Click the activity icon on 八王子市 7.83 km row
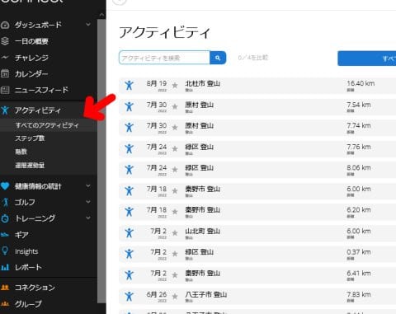Screen dimensions: 396x314 (x=129, y=296)
